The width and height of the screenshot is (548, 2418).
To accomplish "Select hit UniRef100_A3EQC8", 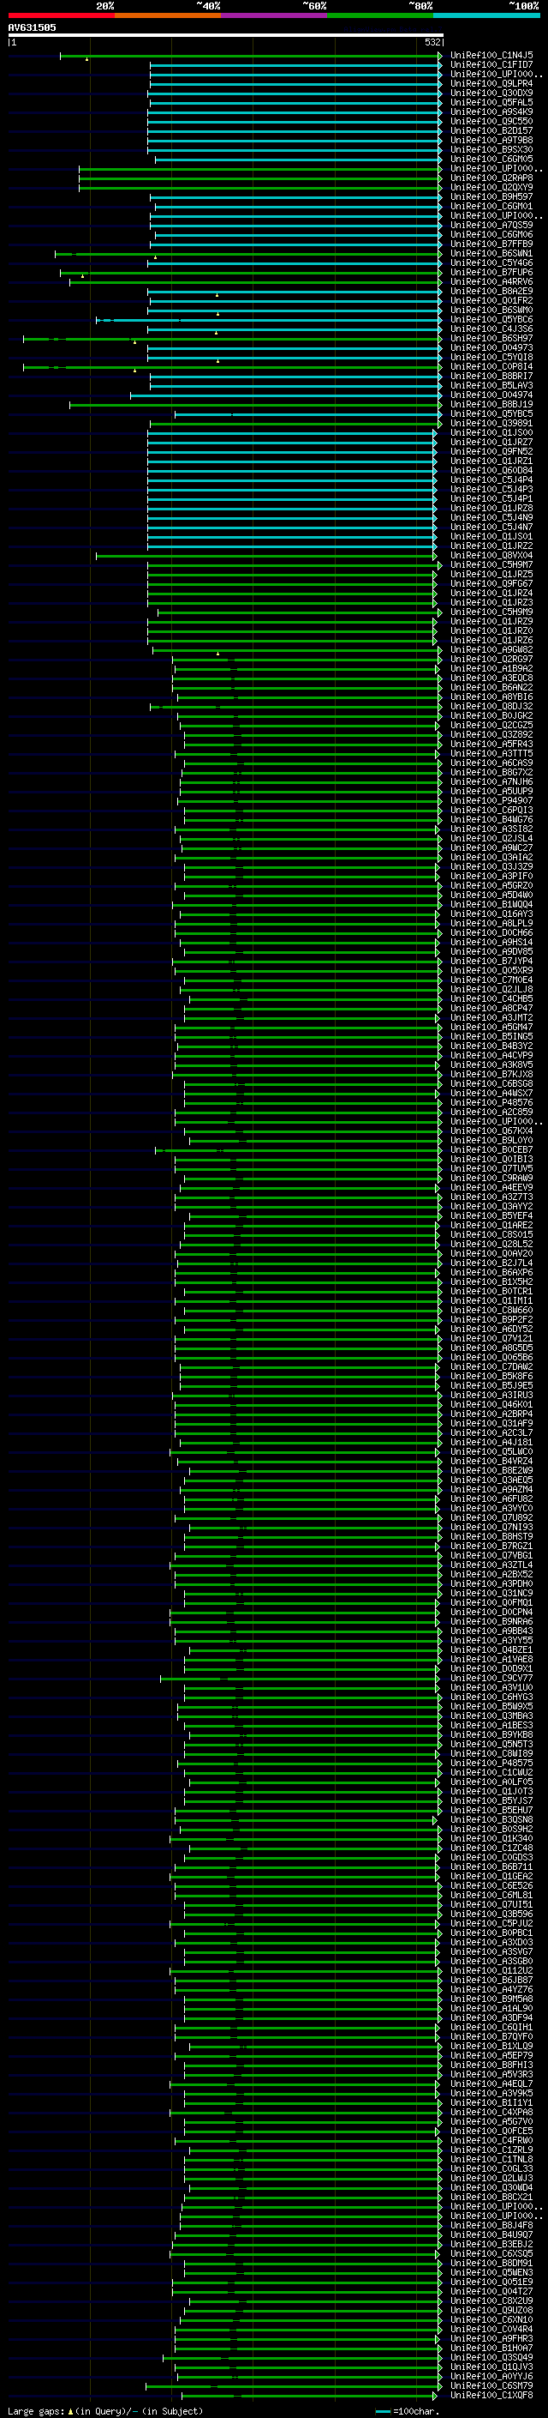I will [x=491, y=678].
